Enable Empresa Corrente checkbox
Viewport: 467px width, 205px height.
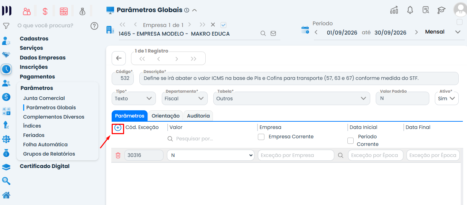(261, 137)
